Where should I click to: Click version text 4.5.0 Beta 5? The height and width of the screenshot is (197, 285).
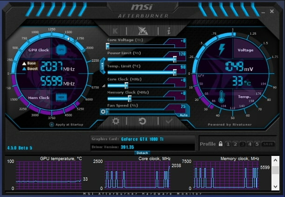(x=20, y=148)
